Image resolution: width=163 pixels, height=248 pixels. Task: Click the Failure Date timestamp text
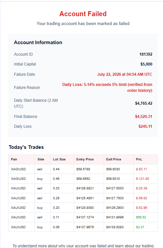[124, 74]
